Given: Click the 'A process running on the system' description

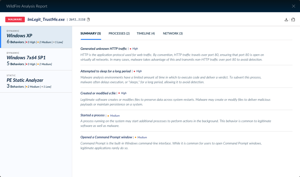Looking at the screenshot, I should point(176,124).
